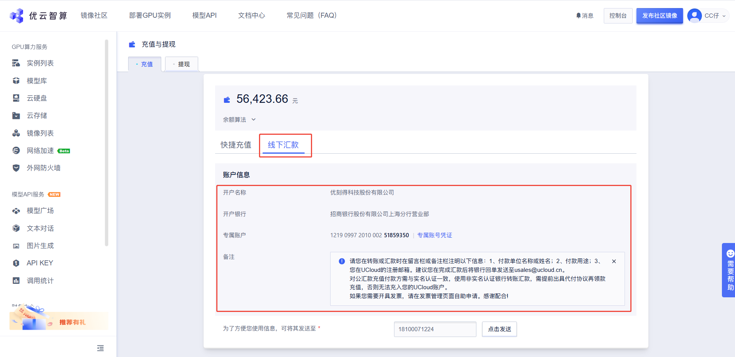Viewport: 735px width, 357px height.
Task: Open 模型广场 from the sidebar
Action: coord(40,211)
